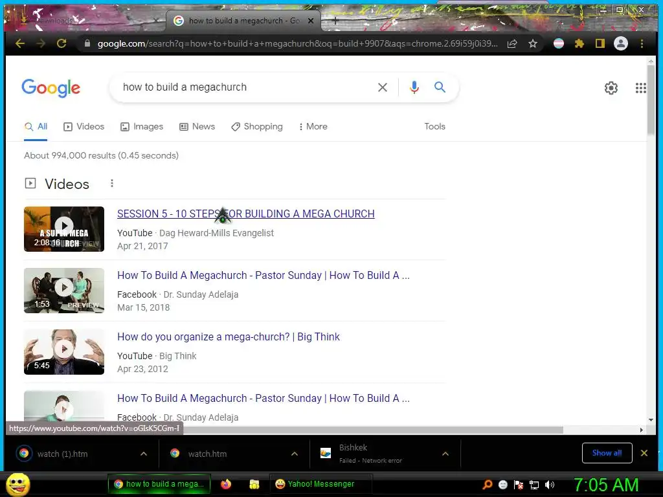Close the downloads bar
The height and width of the screenshot is (497, 663).
point(644,453)
